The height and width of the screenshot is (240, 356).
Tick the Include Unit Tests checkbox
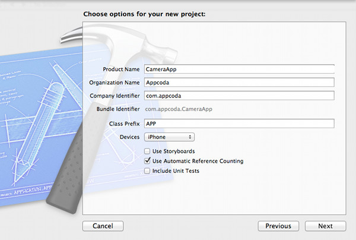148,171
